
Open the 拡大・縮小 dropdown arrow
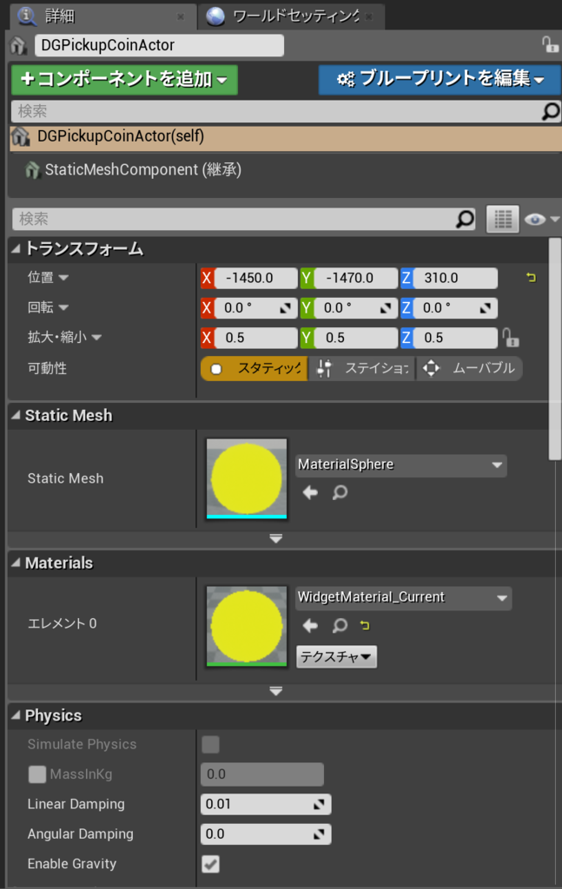point(96,338)
